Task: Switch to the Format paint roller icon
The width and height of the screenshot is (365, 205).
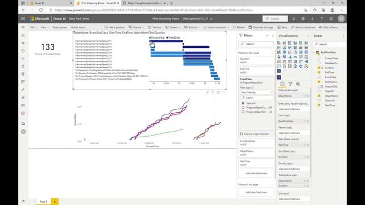Action: (290, 84)
